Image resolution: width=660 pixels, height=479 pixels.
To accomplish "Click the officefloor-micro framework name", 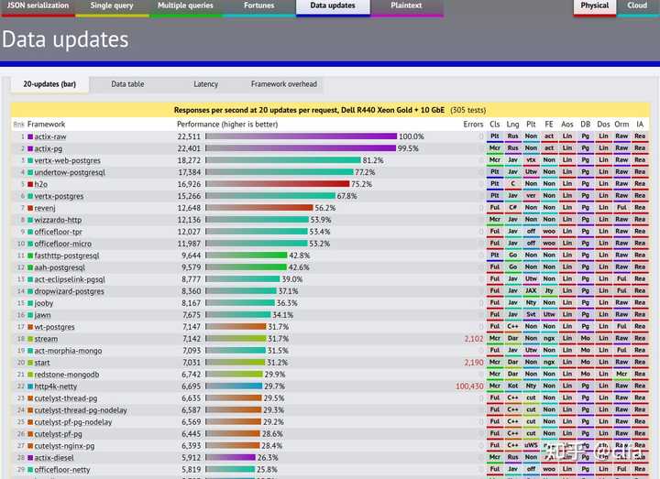I will pyautogui.click(x=62, y=244).
